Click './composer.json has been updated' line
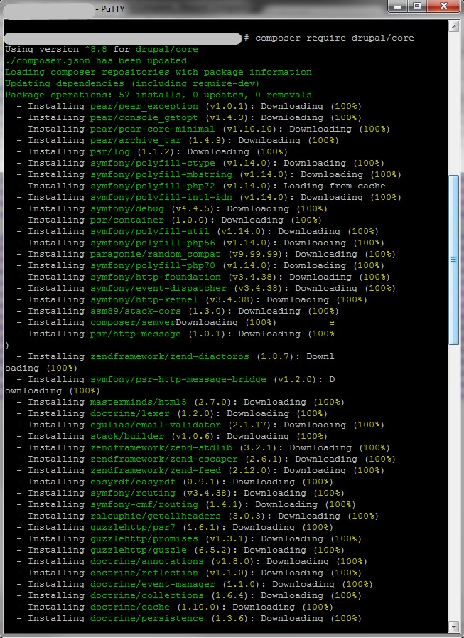The image size is (464, 638). click(96, 60)
